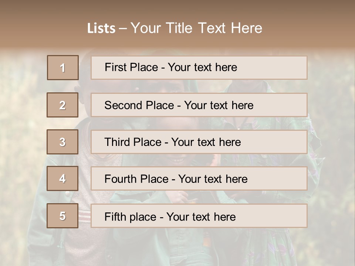Image resolution: width=355 pixels, height=266 pixels.
Task: Click the number 3 box
Action: pyautogui.click(x=62, y=142)
